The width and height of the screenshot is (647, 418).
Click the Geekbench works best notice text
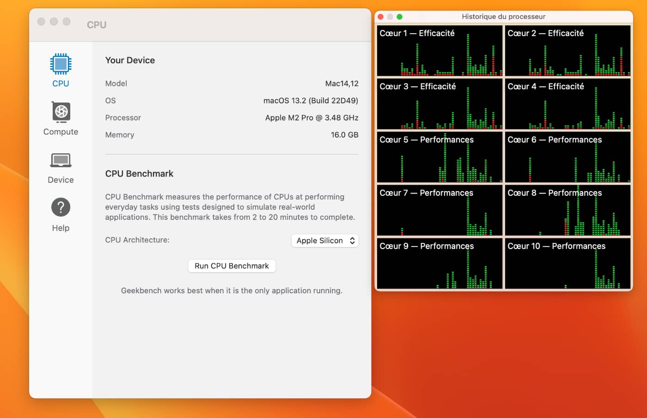(232, 291)
